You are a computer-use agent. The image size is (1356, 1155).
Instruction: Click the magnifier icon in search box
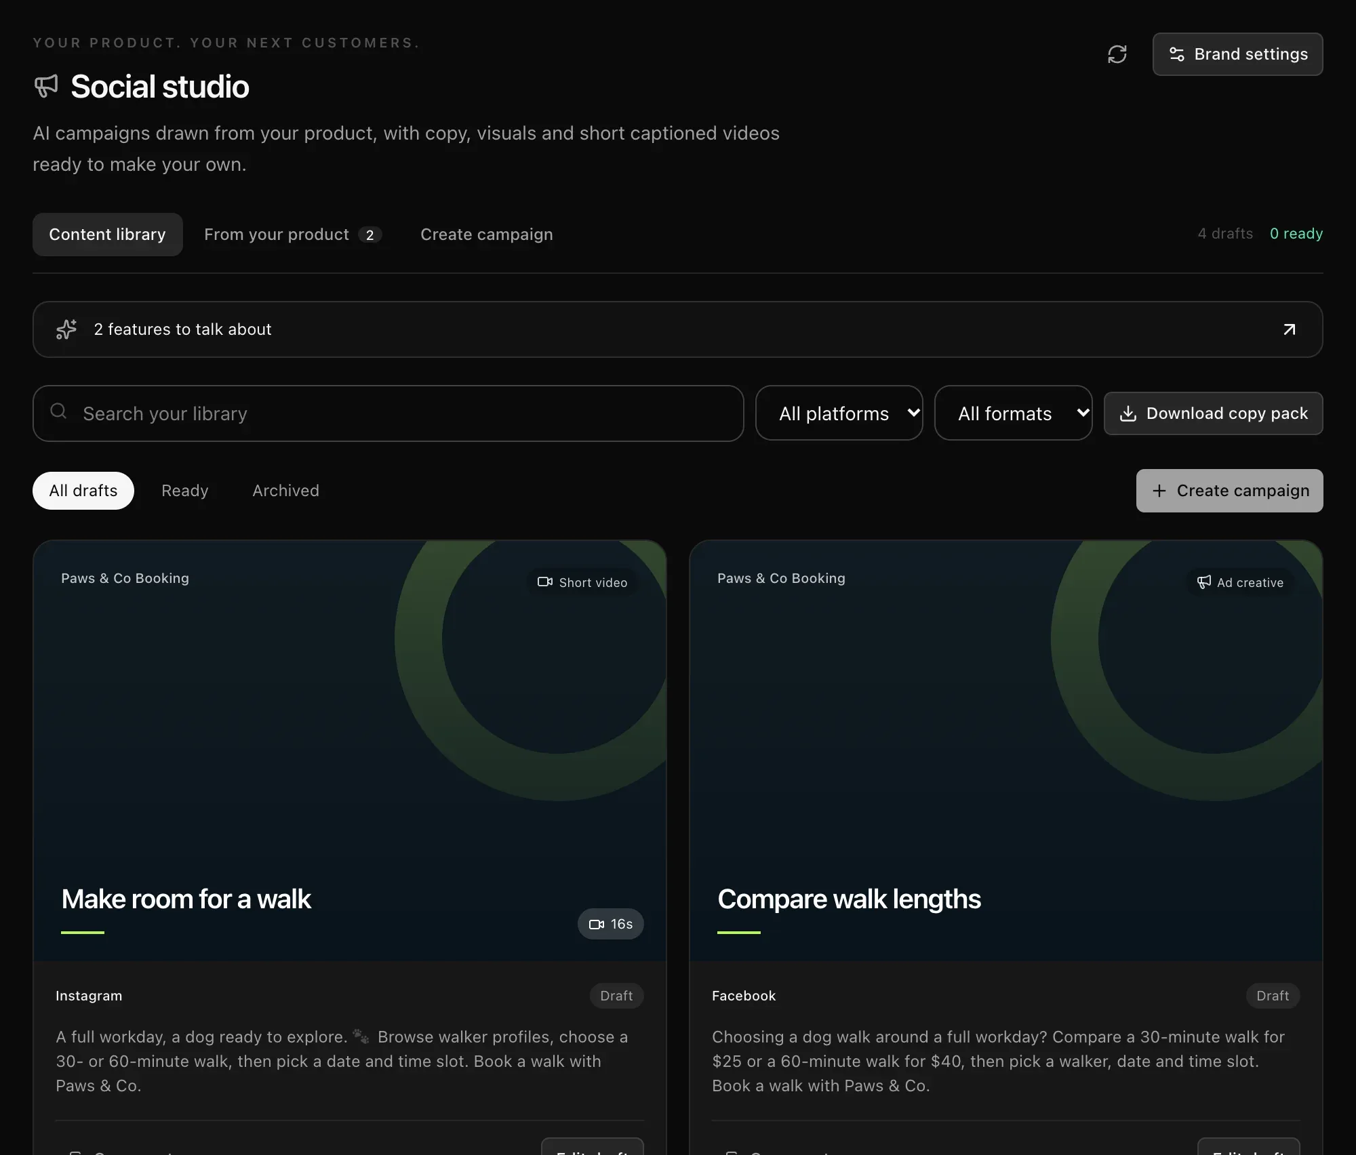pos(59,411)
